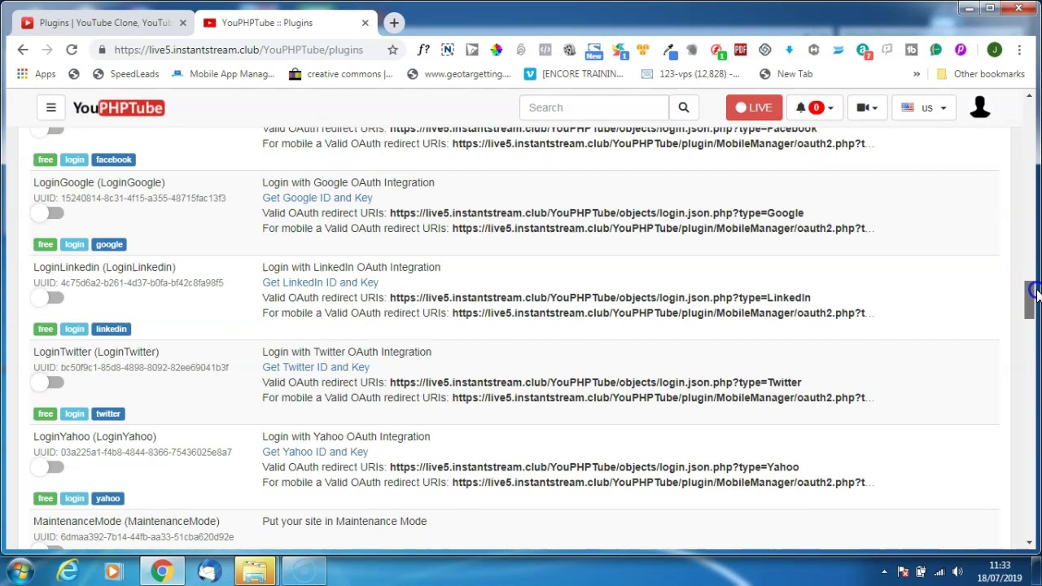Open a new tab with the plus button

tap(394, 23)
